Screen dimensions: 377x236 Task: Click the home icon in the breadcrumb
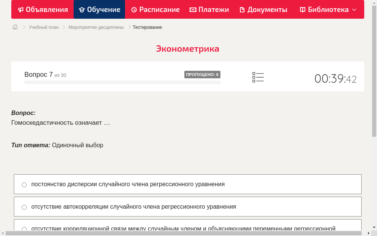(15, 27)
